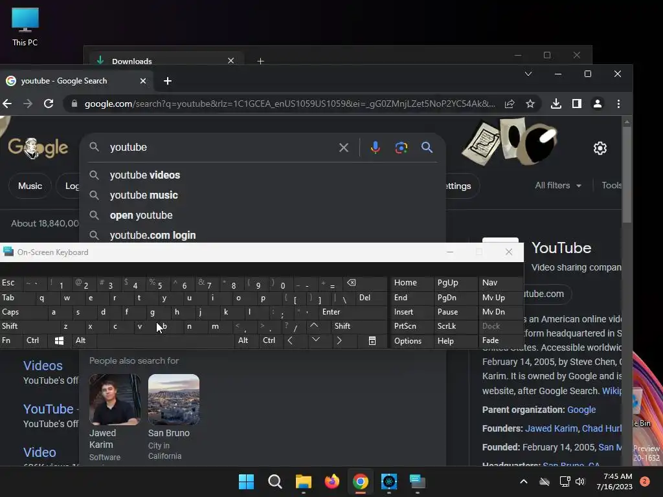Toggle left Alt key on keyboard

(84, 340)
